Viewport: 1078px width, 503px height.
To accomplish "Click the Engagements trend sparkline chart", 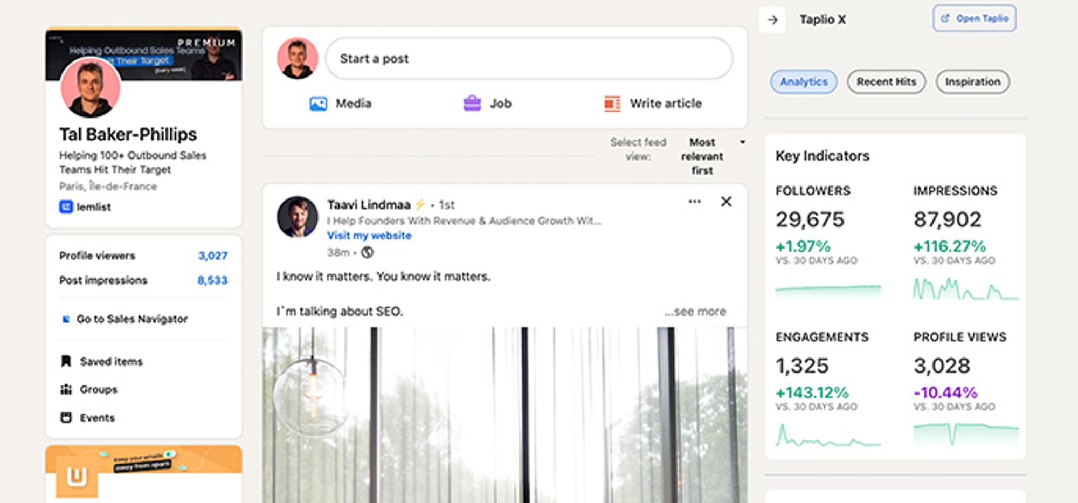I will (x=828, y=435).
